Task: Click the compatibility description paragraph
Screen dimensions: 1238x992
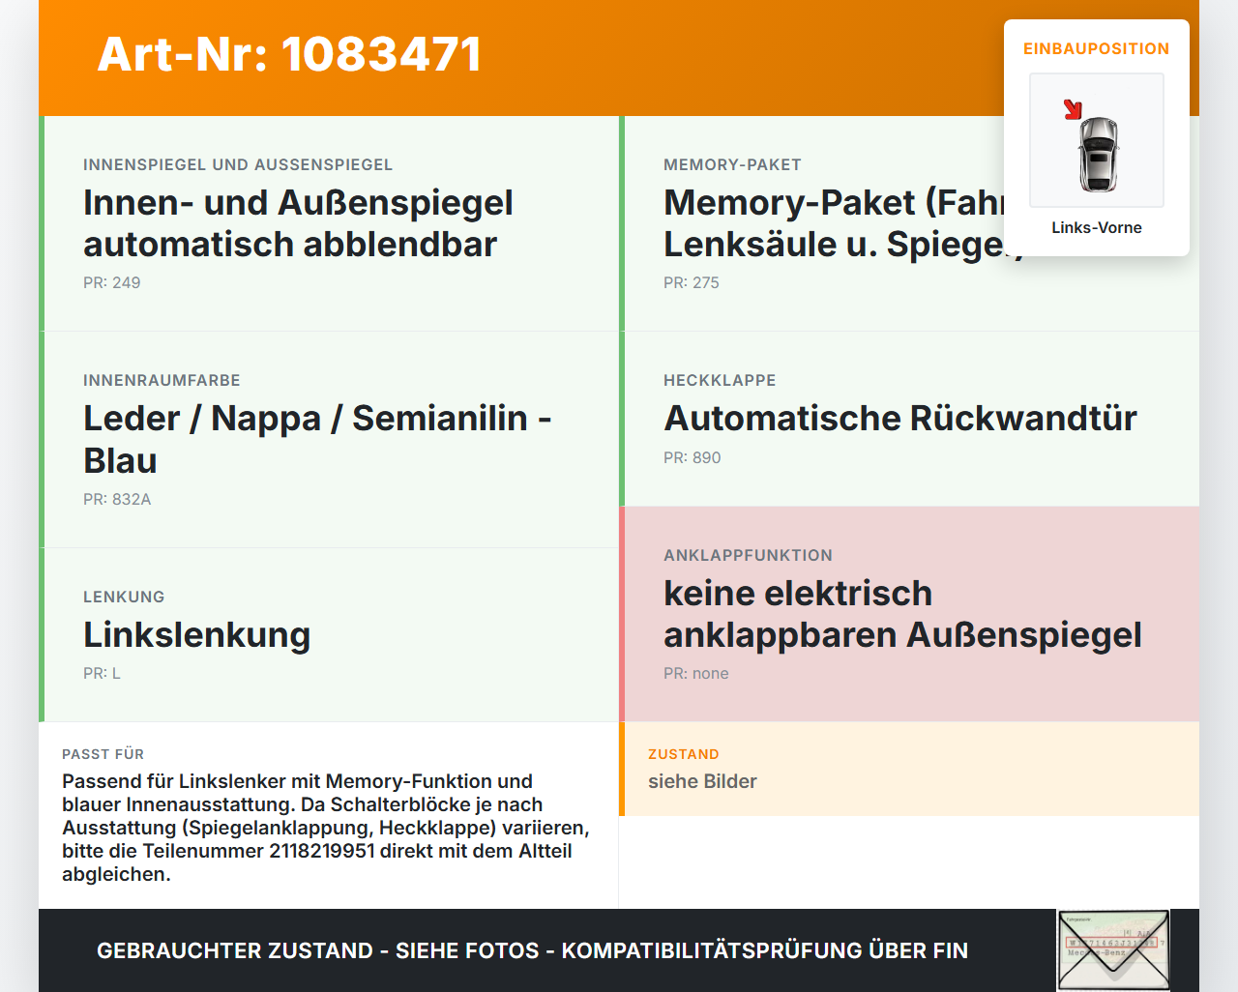Action: (x=326, y=828)
